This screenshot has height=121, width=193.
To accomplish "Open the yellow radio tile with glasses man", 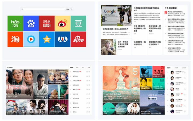I will pyautogui.click(x=146, y=84).
